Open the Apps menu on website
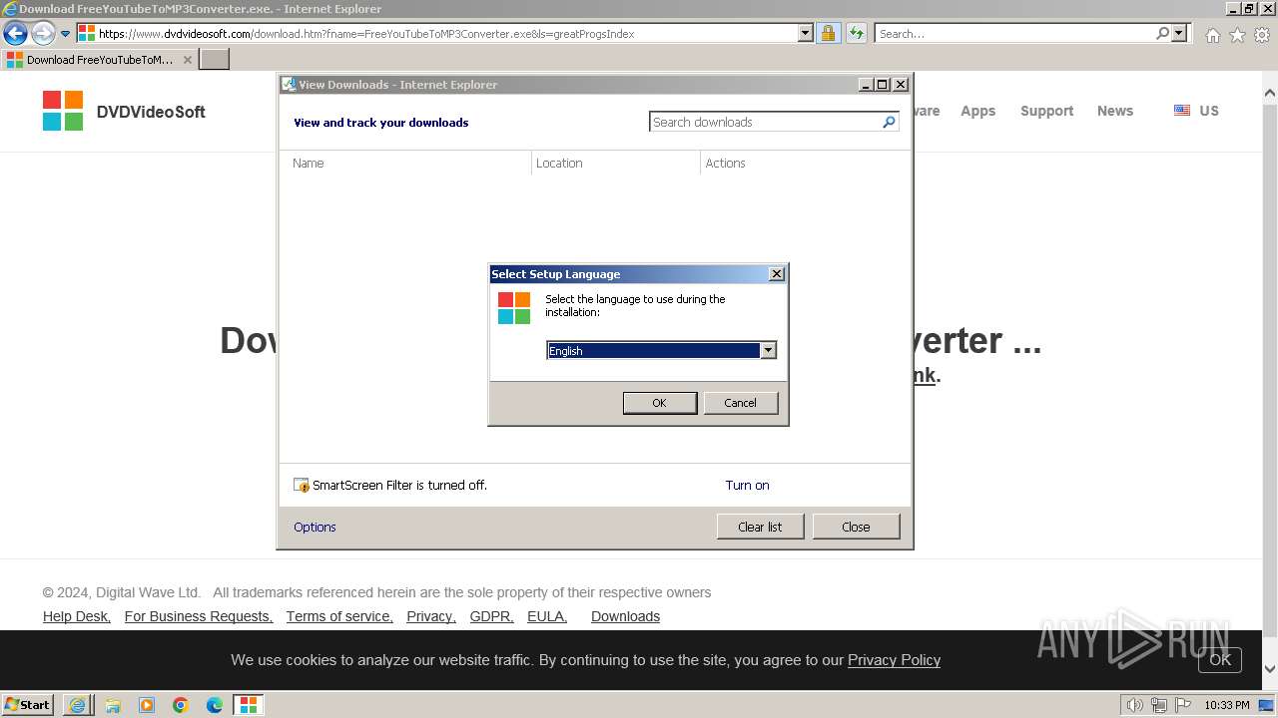1278x718 pixels. [x=977, y=111]
